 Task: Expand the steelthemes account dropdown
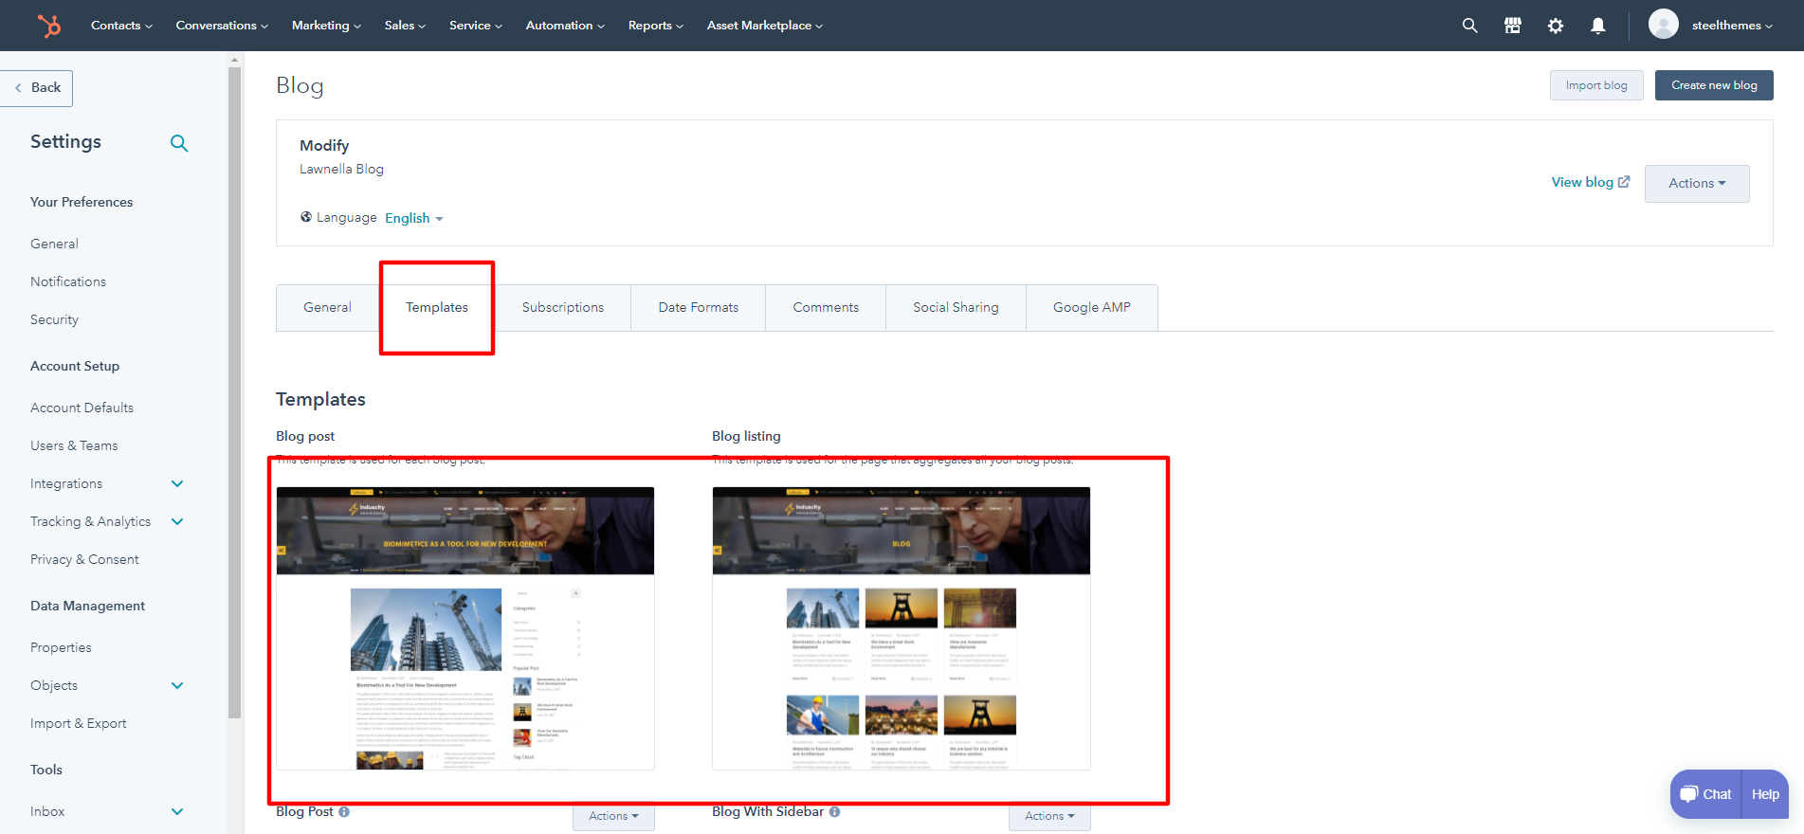point(1732,26)
